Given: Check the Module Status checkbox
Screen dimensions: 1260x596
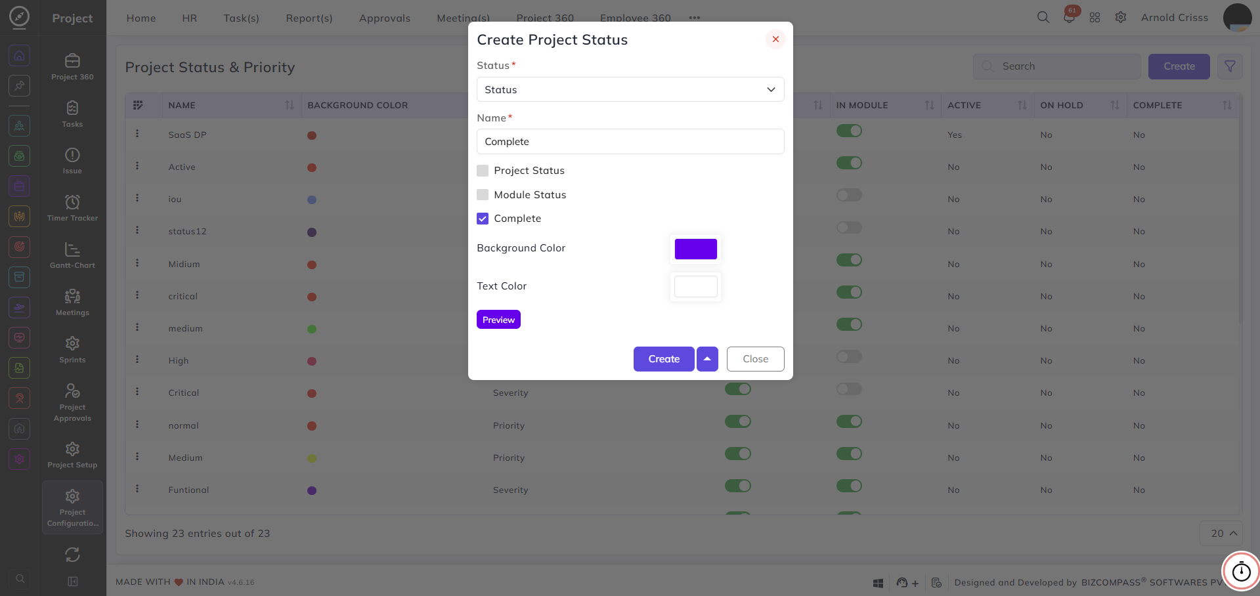Looking at the screenshot, I should 483,195.
